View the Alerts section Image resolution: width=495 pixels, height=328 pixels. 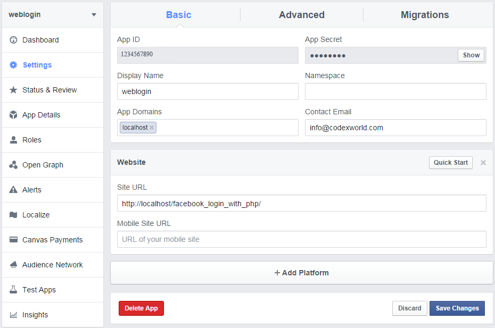pyautogui.click(x=53, y=190)
